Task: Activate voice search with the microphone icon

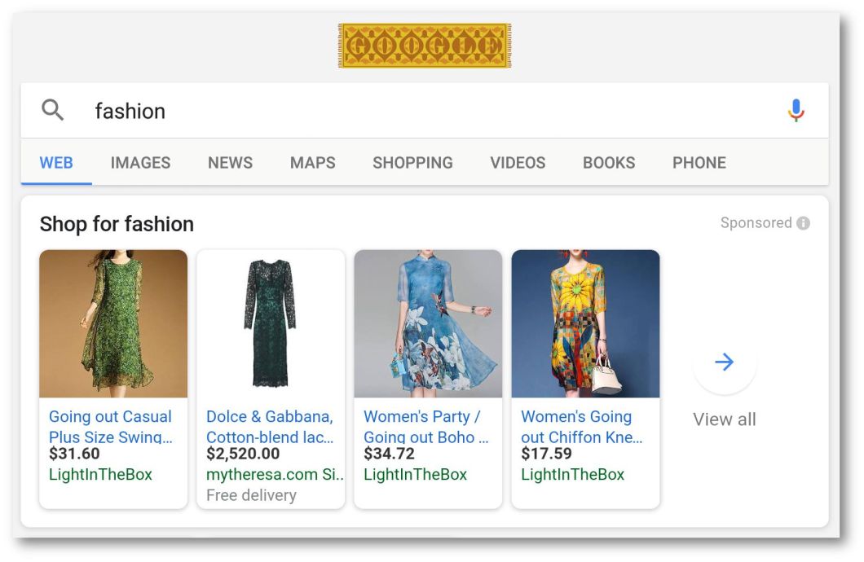Action: [x=796, y=109]
